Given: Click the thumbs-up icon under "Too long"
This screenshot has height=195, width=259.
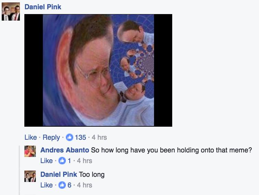Looking at the screenshot, I should tap(62, 185).
